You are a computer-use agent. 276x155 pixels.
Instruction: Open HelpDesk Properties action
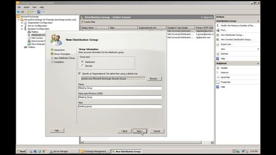tap(226, 82)
